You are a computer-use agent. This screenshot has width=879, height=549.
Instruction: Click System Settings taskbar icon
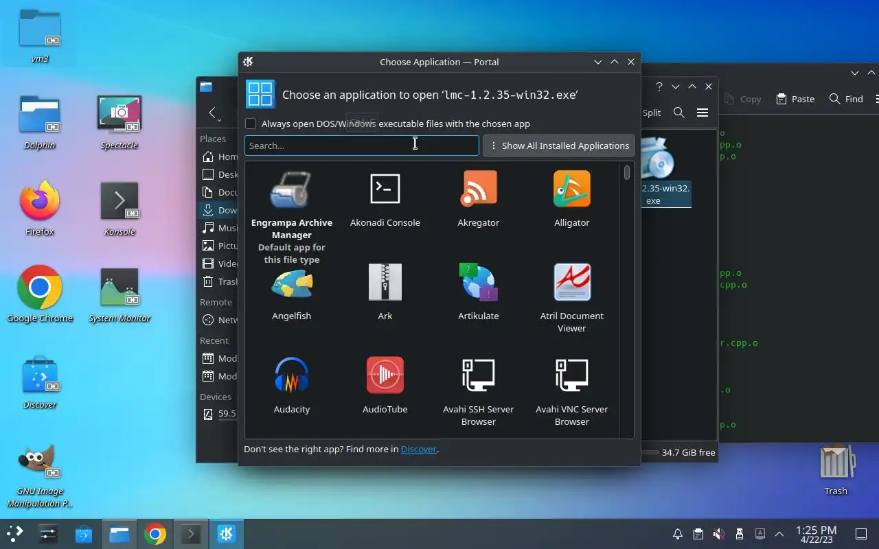(47, 534)
